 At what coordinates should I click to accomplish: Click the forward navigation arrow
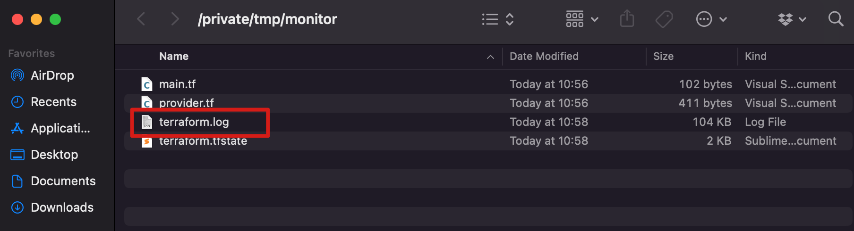tap(175, 19)
